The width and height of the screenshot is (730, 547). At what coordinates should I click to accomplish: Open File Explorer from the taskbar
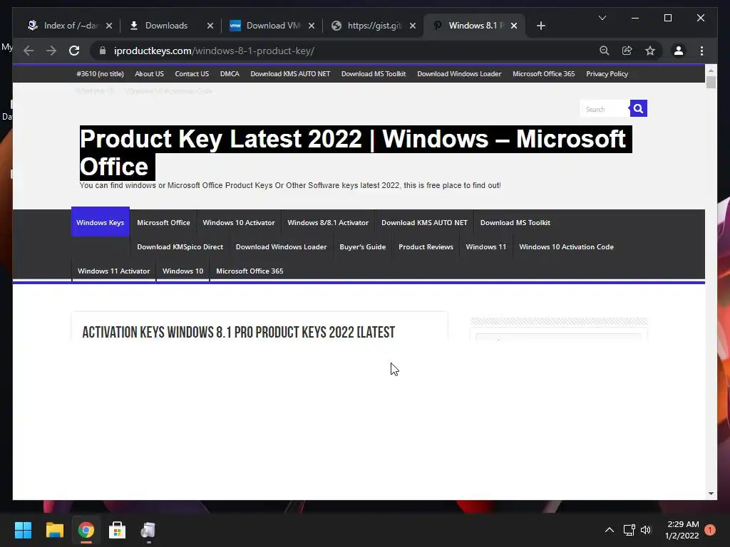coord(54,530)
